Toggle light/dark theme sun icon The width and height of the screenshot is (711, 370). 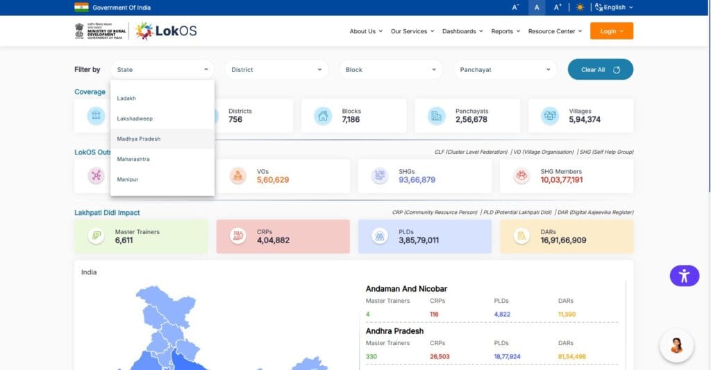point(580,7)
